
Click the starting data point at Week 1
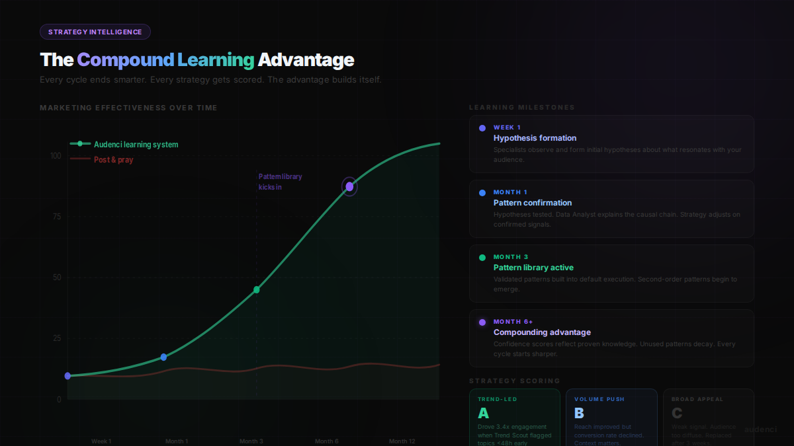[x=67, y=376]
